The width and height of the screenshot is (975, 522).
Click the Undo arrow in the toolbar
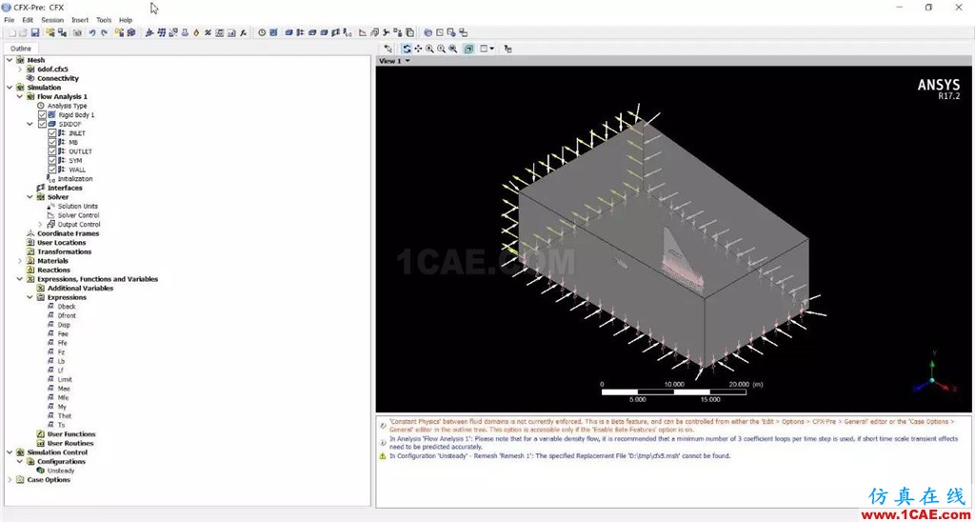92,32
